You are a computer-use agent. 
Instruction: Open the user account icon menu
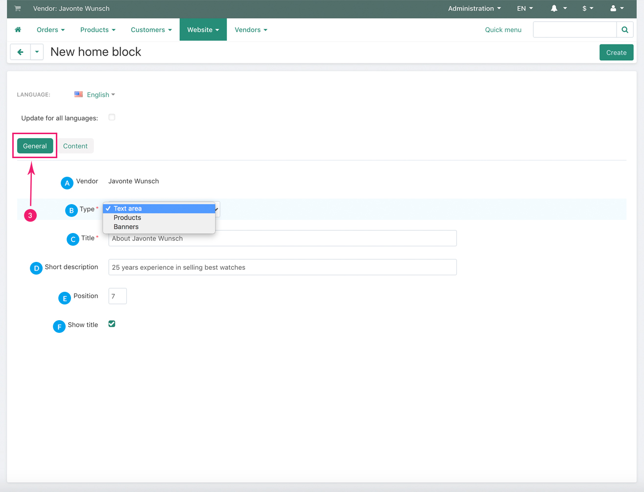click(617, 8)
